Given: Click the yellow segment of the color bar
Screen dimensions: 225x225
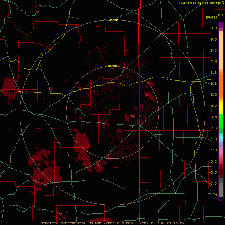Looking at the screenshot, I should [x=221, y=107].
